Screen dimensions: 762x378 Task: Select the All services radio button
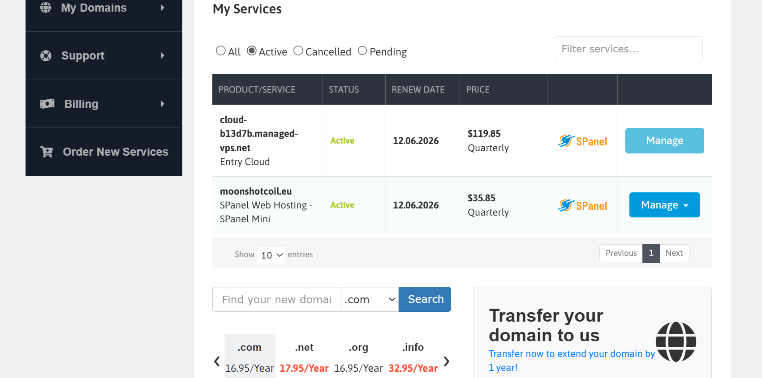220,51
